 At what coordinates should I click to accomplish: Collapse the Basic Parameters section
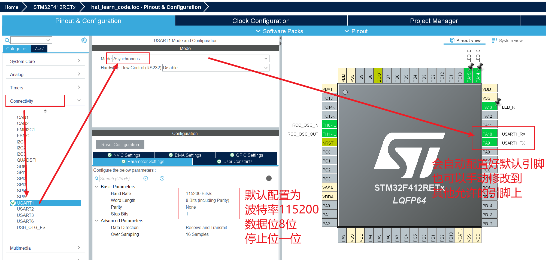pyautogui.click(x=97, y=187)
